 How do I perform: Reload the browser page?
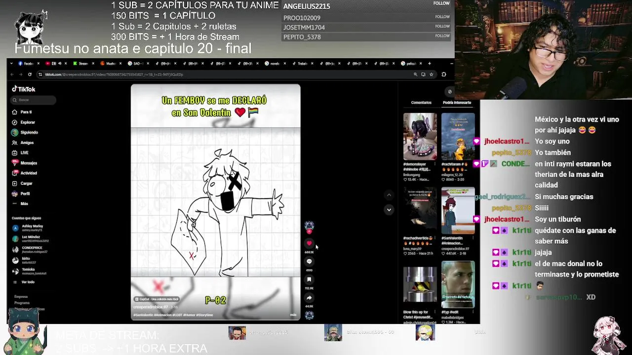[x=30, y=74]
